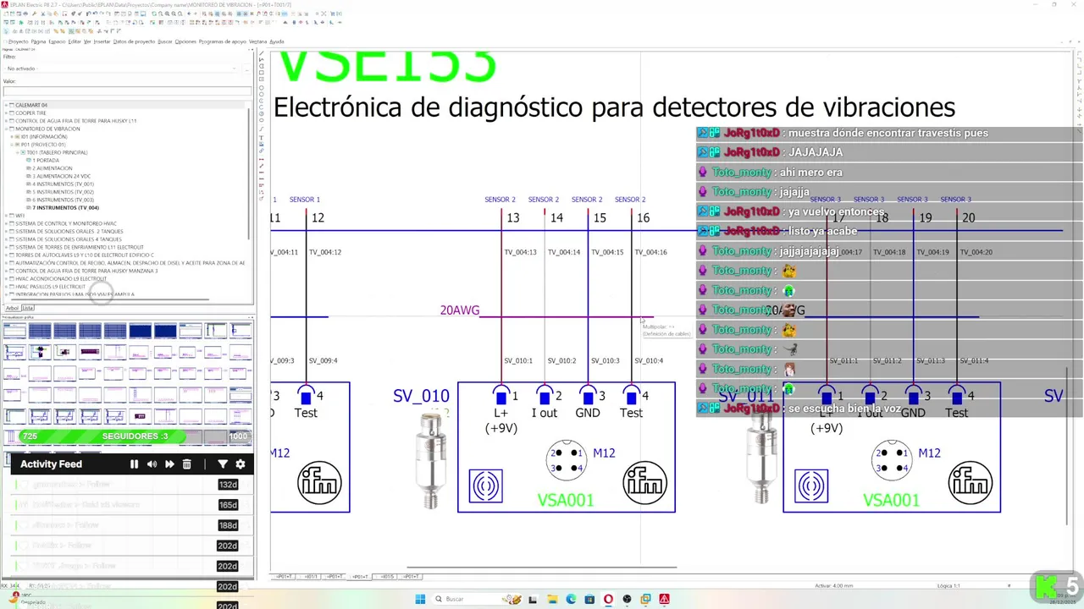The image size is (1084, 609).
Task: Collapse the MONITOREO DE VIBRACION project
Action: tap(6, 129)
